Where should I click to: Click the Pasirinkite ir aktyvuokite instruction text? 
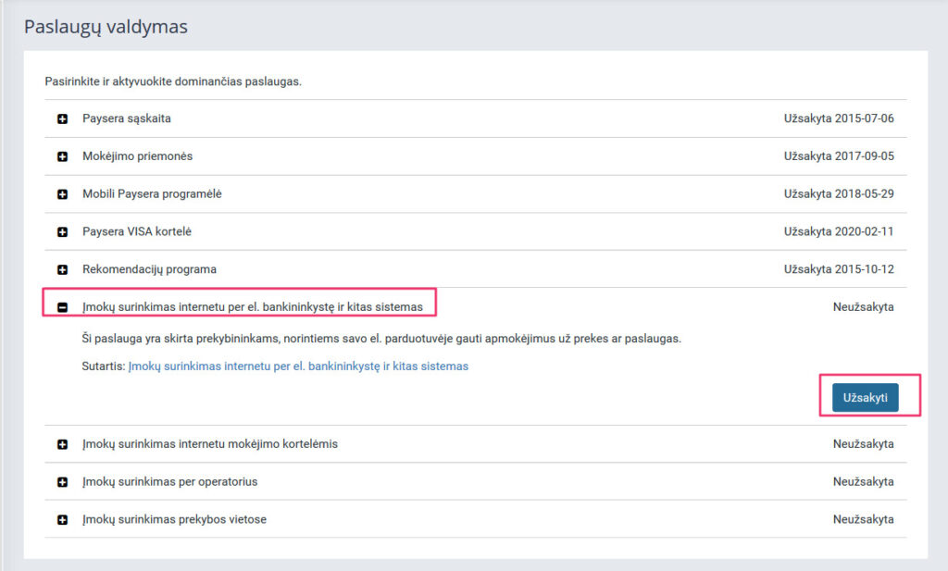tap(173, 81)
